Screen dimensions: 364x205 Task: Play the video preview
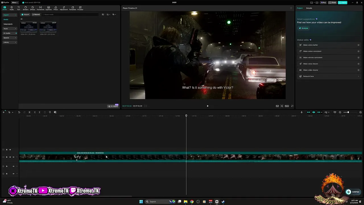(208, 106)
